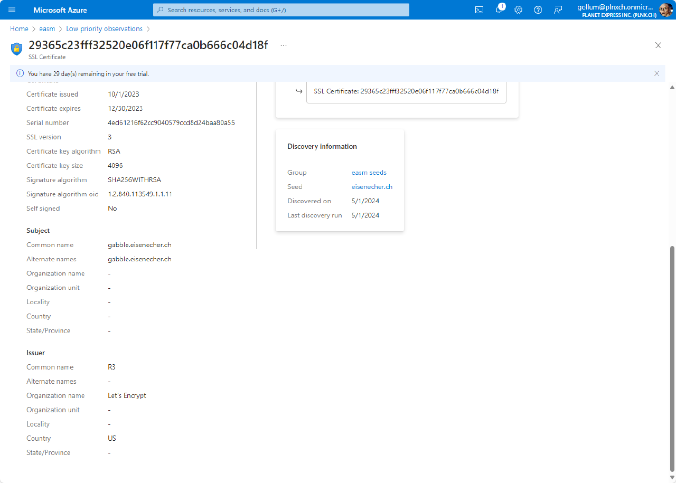This screenshot has height=483, width=676.
Task: Click the scrollbar down arrow
Action: 672,478
